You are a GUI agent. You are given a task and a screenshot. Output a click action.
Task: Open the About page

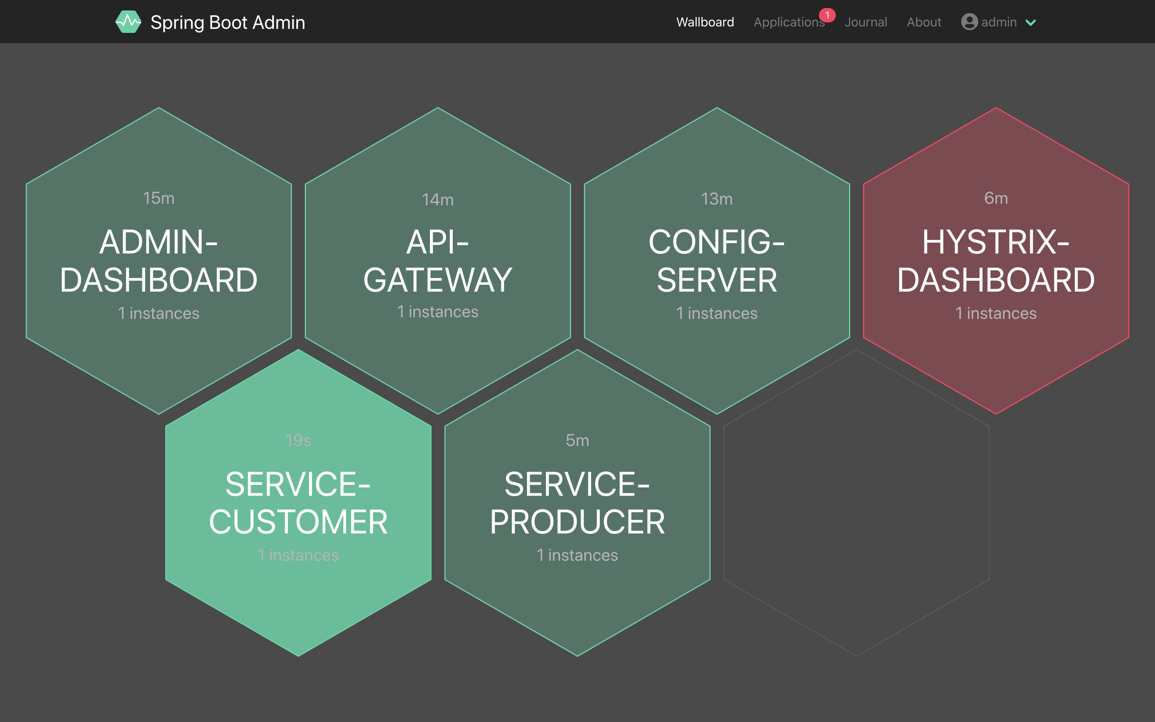tap(924, 22)
